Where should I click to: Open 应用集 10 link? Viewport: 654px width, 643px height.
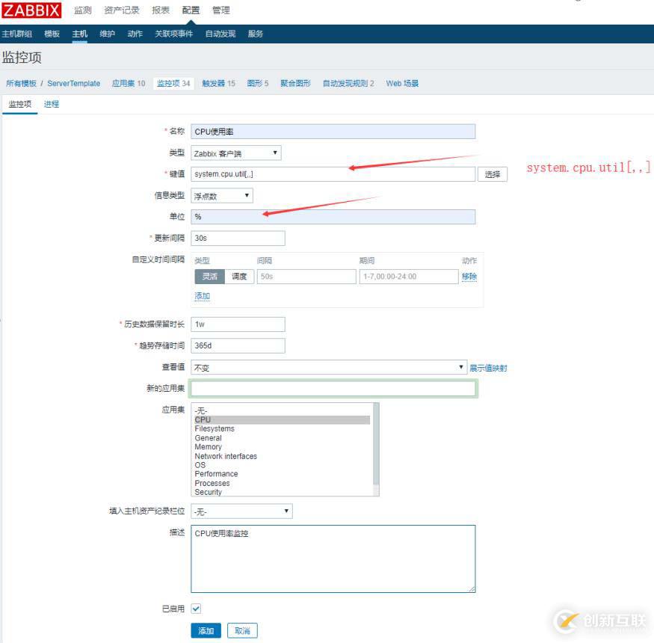129,84
